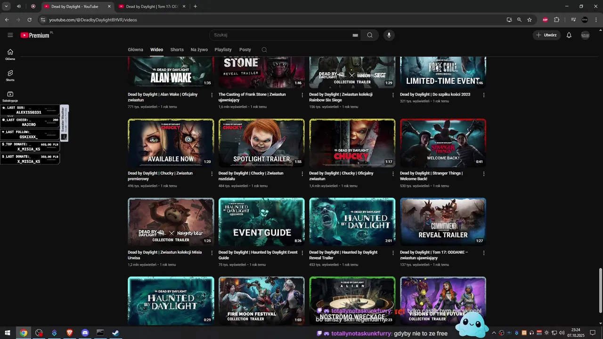This screenshot has width=603, height=339.
Task: Open the YouTube hamburger guide menu
Action: tap(10, 35)
